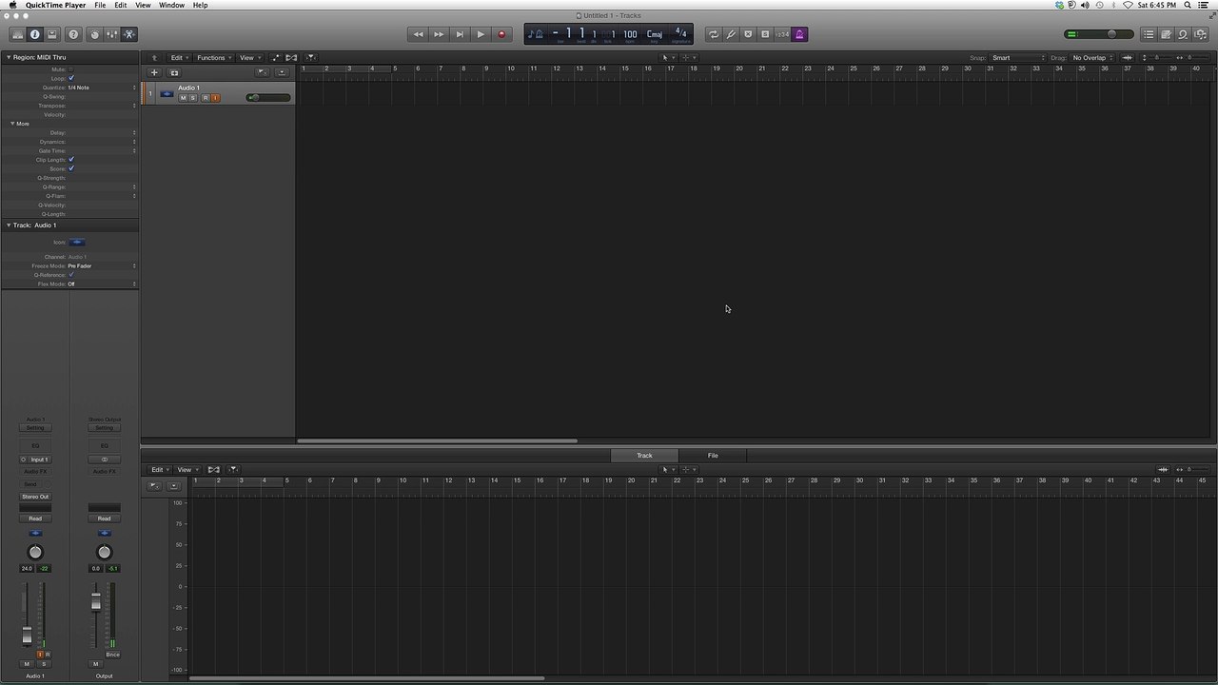This screenshot has height=685, width=1218.
Task: Open Drag No Overlap dropdown
Action: click(1092, 58)
